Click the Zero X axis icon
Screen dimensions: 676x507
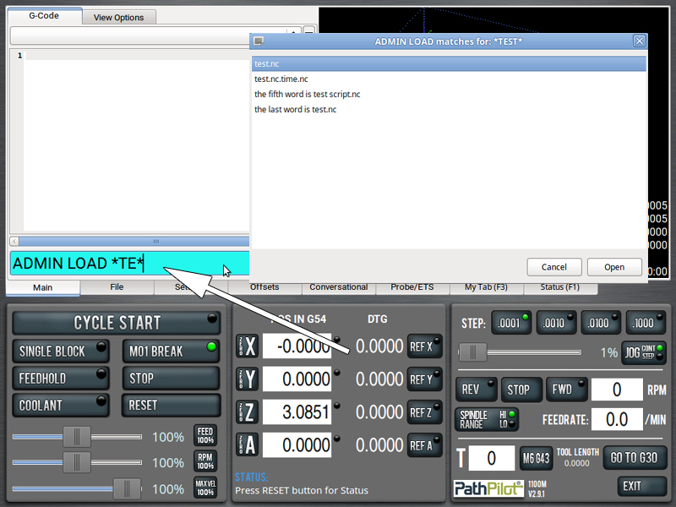247,346
